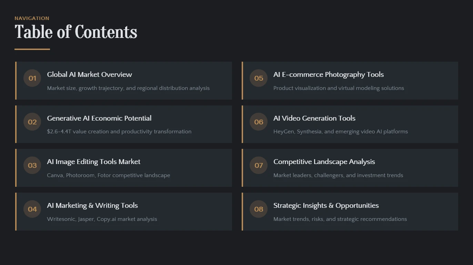Image resolution: width=473 pixels, height=265 pixels.
Task: Select AI Image Editing Tools Market
Action: tap(94, 162)
